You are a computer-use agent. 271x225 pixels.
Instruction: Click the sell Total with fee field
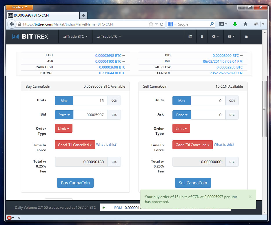199,162
